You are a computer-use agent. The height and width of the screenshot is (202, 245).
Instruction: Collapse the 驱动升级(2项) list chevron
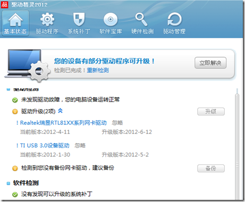pos(60,111)
